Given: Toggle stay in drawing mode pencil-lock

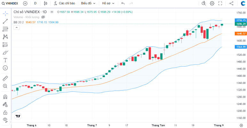Looking at the screenshot, I should [x=5, y=104].
